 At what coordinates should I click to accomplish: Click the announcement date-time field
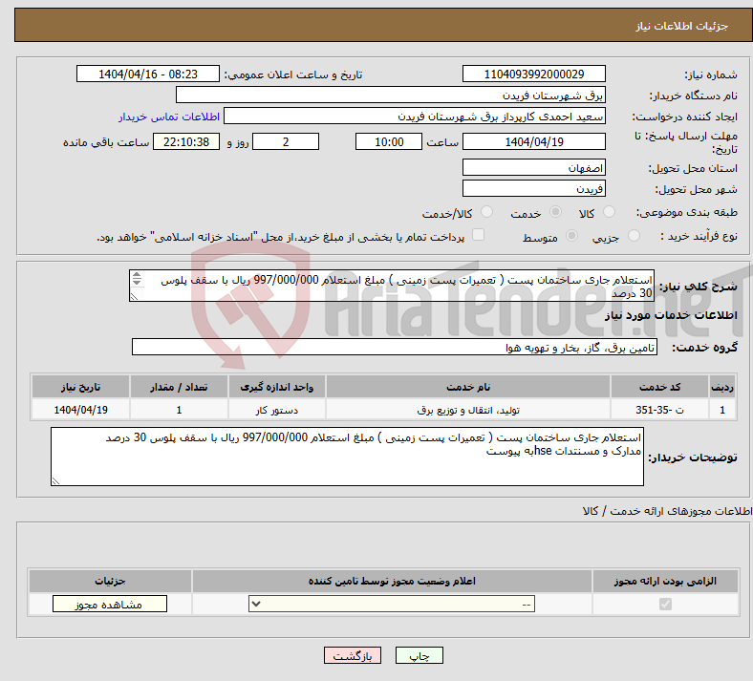148,74
